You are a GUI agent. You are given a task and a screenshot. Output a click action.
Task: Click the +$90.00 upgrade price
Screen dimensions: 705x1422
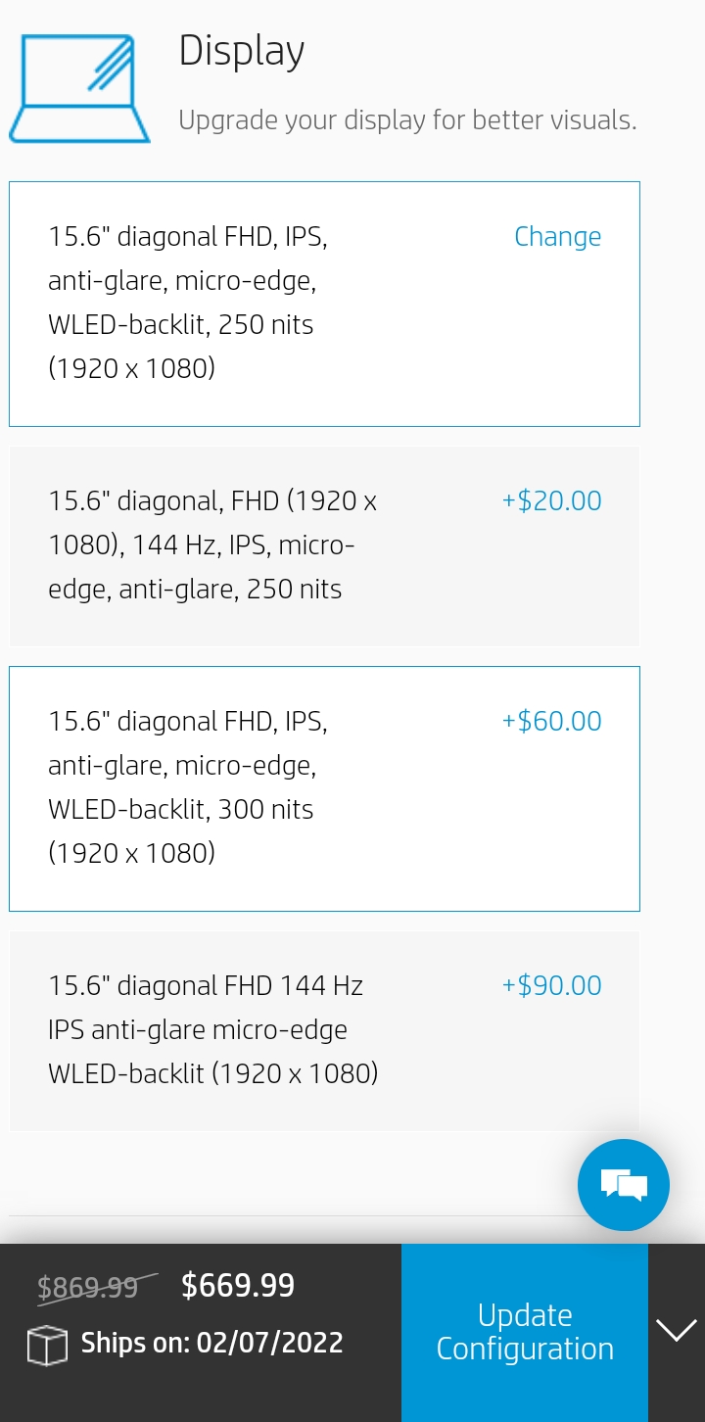click(x=551, y=985)
